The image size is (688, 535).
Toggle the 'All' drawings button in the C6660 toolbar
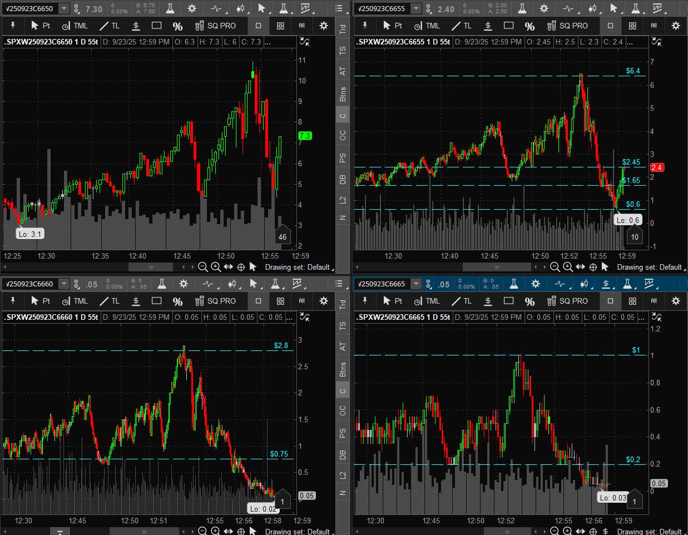point(301,301)
